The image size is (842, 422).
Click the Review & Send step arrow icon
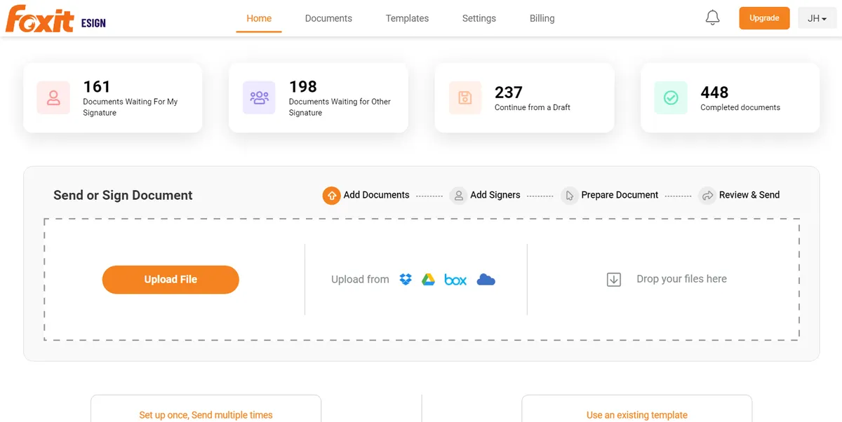pos(707,196)
